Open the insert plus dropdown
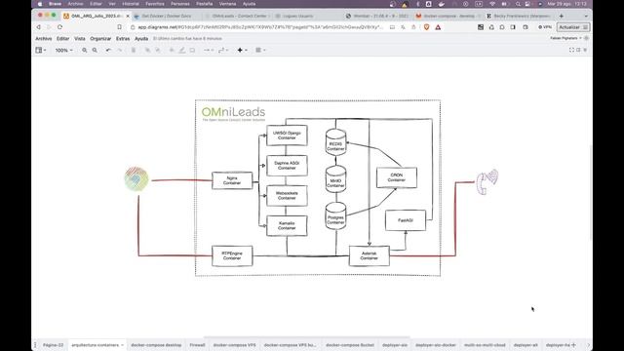 pos(242,50)
